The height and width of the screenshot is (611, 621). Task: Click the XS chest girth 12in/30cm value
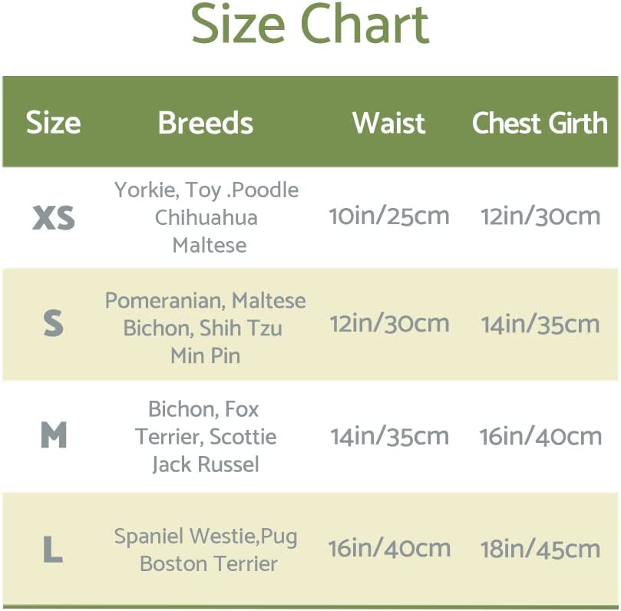click(540, 216)
